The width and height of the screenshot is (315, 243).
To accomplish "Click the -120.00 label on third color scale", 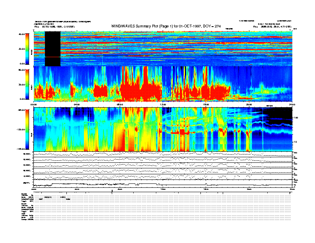I will tap(21, 129).
